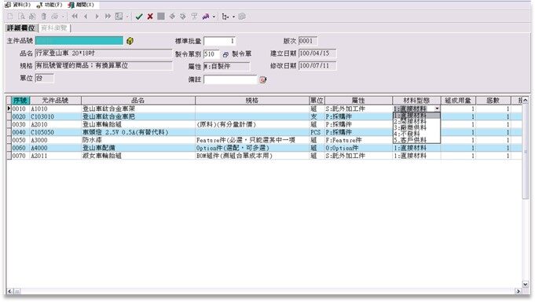Open the 資料(D) menu

pyautogui.click(x=18, y=5)
